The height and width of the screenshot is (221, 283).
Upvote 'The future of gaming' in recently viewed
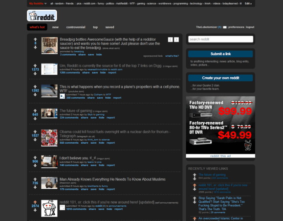[195, 175]
